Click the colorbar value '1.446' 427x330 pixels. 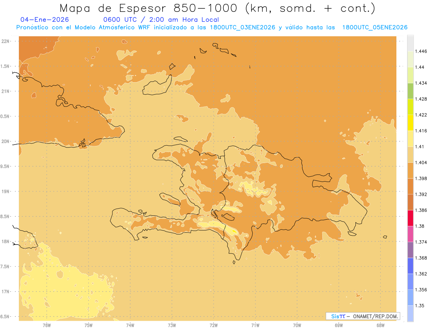pos(421,51)
